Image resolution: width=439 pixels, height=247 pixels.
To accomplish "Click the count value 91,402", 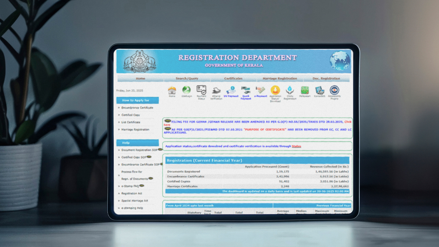I will pos(284,181).
